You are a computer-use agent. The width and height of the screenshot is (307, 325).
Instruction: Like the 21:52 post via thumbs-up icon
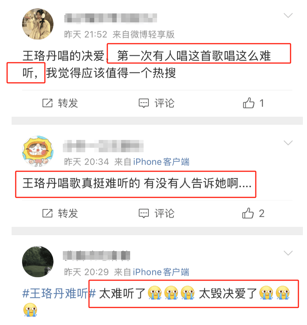[x=249, y=103]
